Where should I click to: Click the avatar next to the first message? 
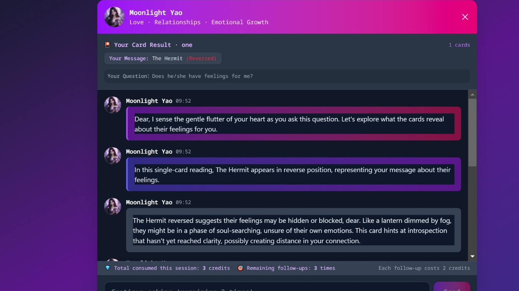click(x=112, y=105)
